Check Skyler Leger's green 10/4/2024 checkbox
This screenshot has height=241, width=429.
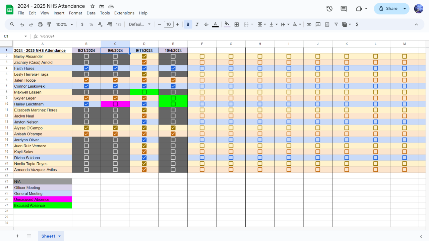tap(173, 98)
